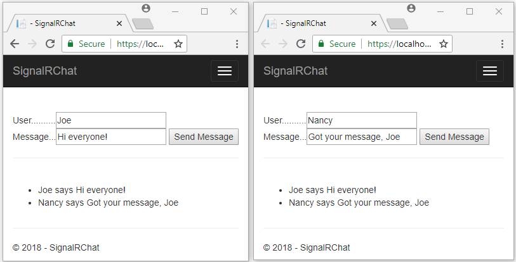Open a new tab in left window
Screen dimensions: 516x262
(143, 23)
